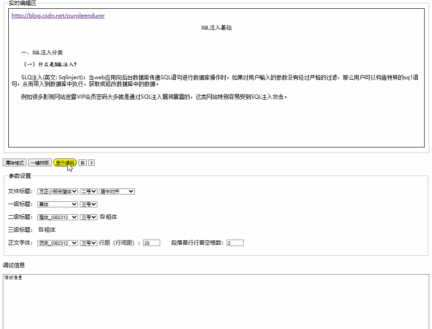The width and height of the screenshot is (432, 329).
Task: Click inside the 调试信息 debug textarea
Action: (185, 300)
